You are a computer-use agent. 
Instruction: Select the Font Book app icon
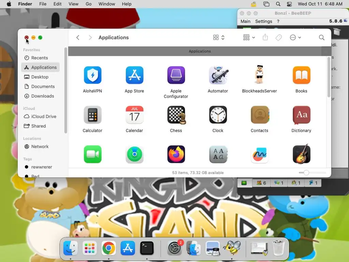click(218, 154)
